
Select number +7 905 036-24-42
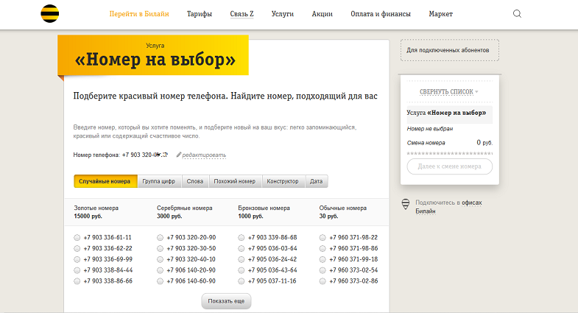pos(241,259)
